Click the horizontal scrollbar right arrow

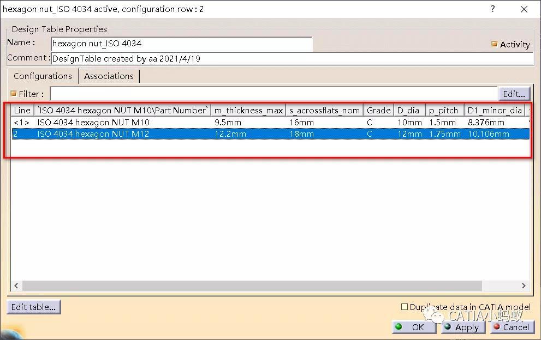[x=524, y=286]
